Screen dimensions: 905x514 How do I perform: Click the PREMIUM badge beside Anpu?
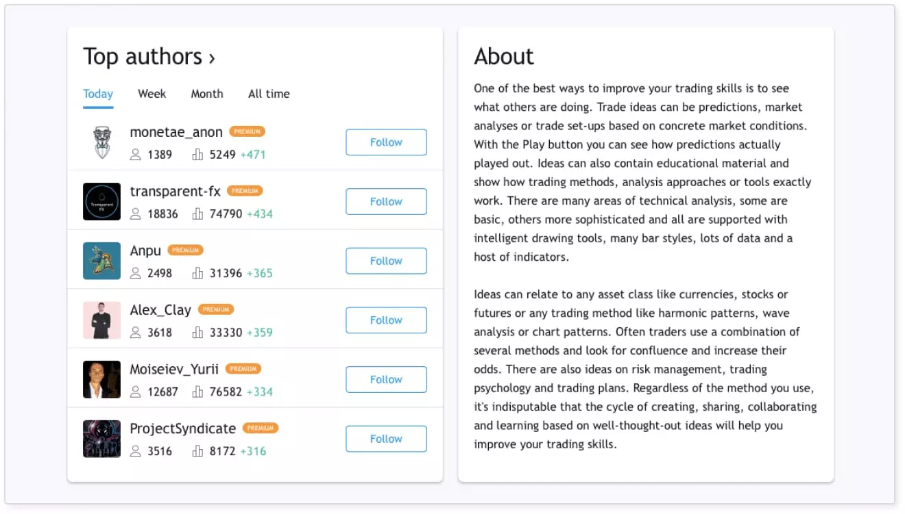(185, 250)
